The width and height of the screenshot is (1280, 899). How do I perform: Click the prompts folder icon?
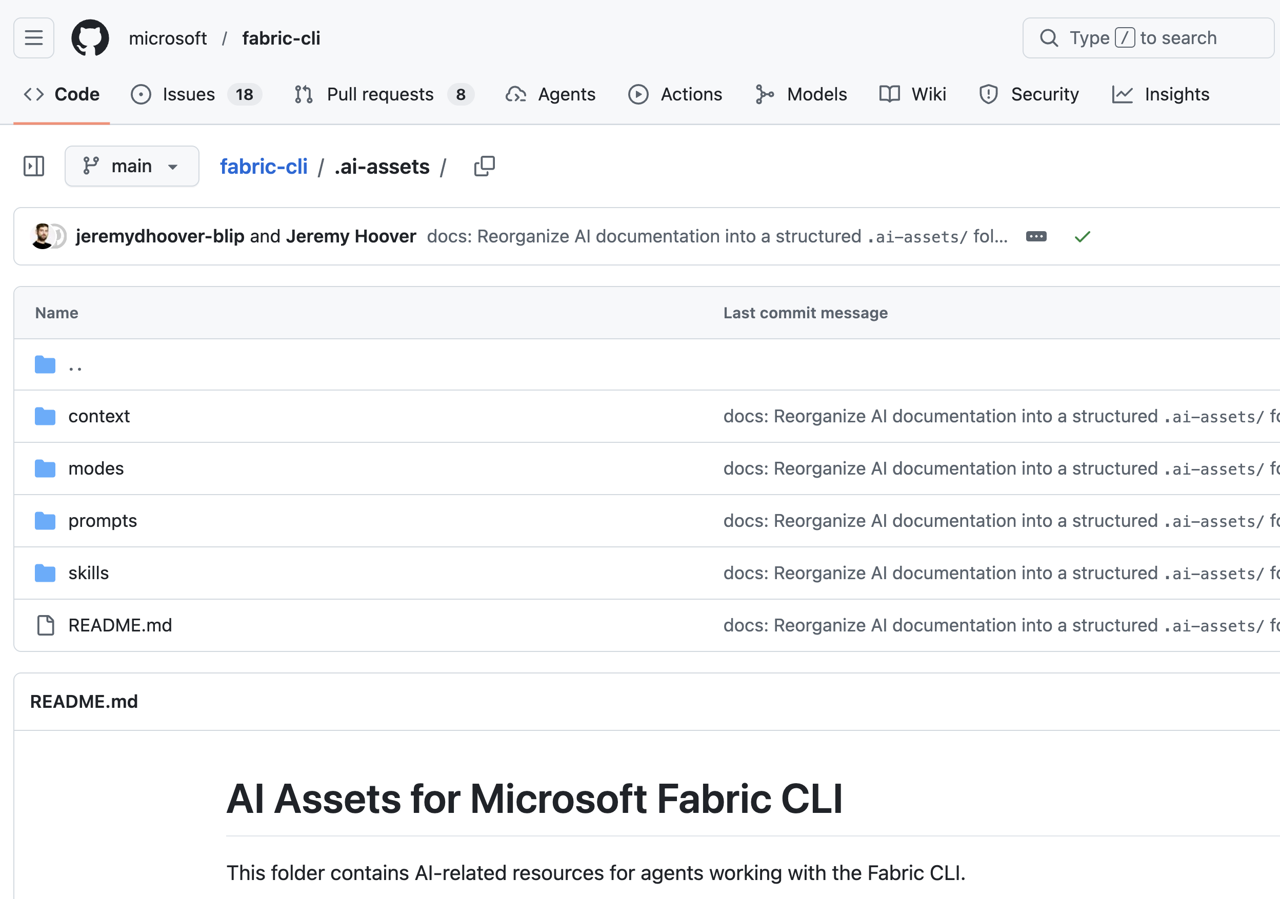[x=45, y=521]
